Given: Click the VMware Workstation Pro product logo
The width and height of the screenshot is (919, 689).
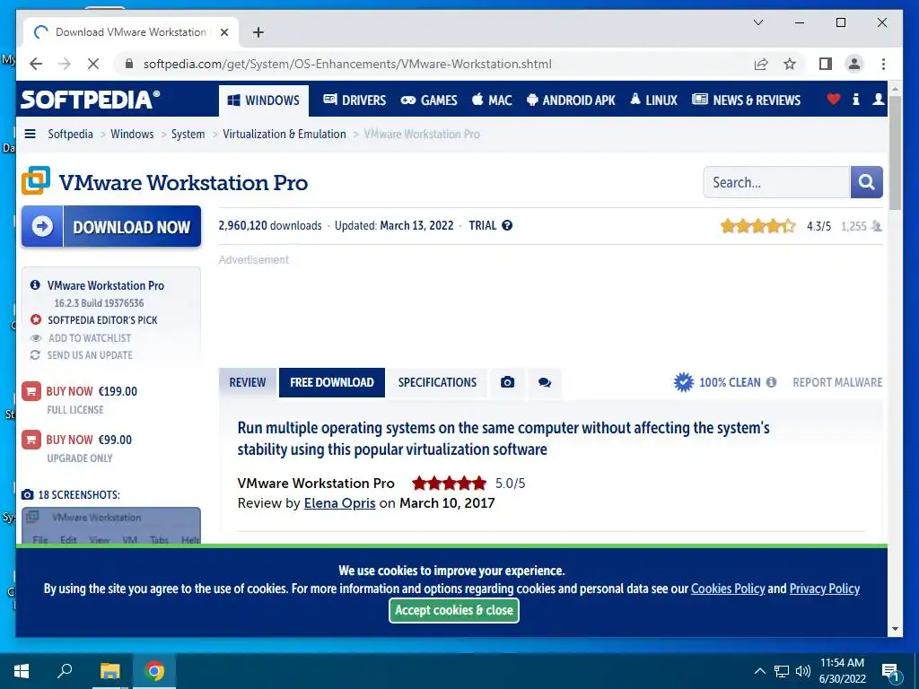Looking at the screenshot, I should coord(36,180).
